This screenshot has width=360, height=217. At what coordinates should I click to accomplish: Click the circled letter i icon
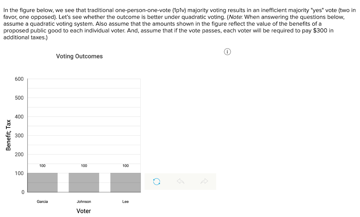(x=227, y=51)
